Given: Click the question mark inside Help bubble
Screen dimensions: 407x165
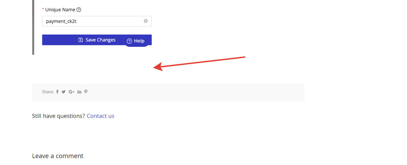Looking at the screenshot, I should pos(129,41).
